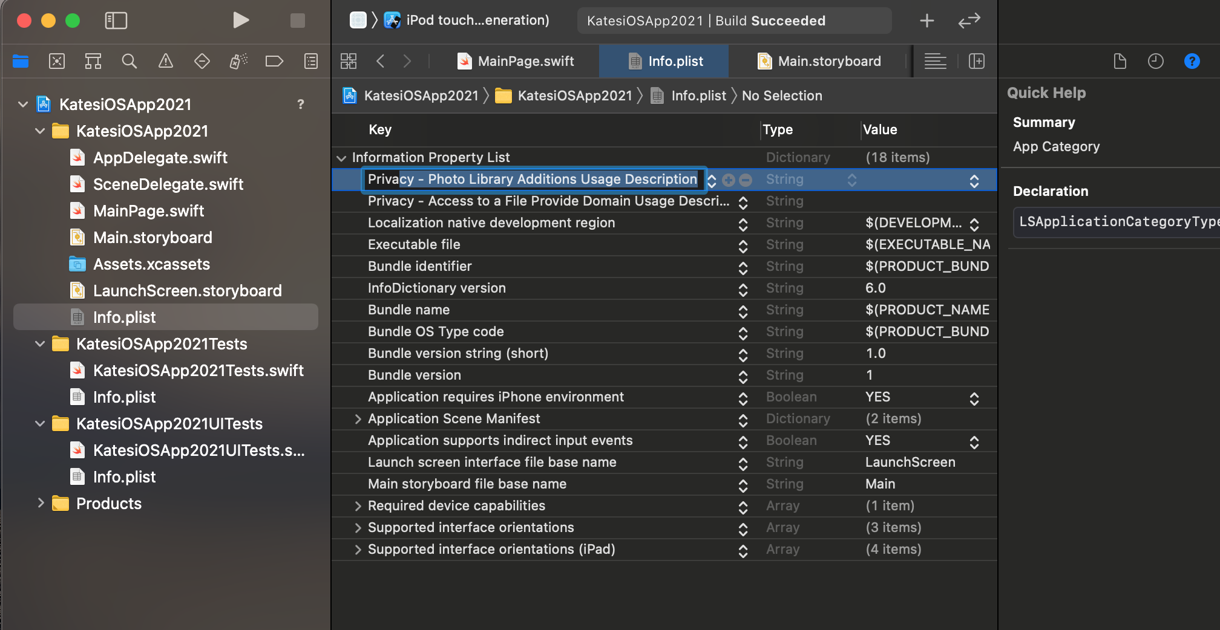Screen dimensions: 1220x630
Task: Open MainPage.swift from file tree
Action: point(148,211)
